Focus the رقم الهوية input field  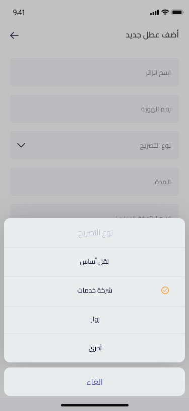coord(95,109)
